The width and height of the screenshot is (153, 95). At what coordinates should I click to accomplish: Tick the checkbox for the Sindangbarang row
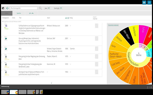click(97, 64)
